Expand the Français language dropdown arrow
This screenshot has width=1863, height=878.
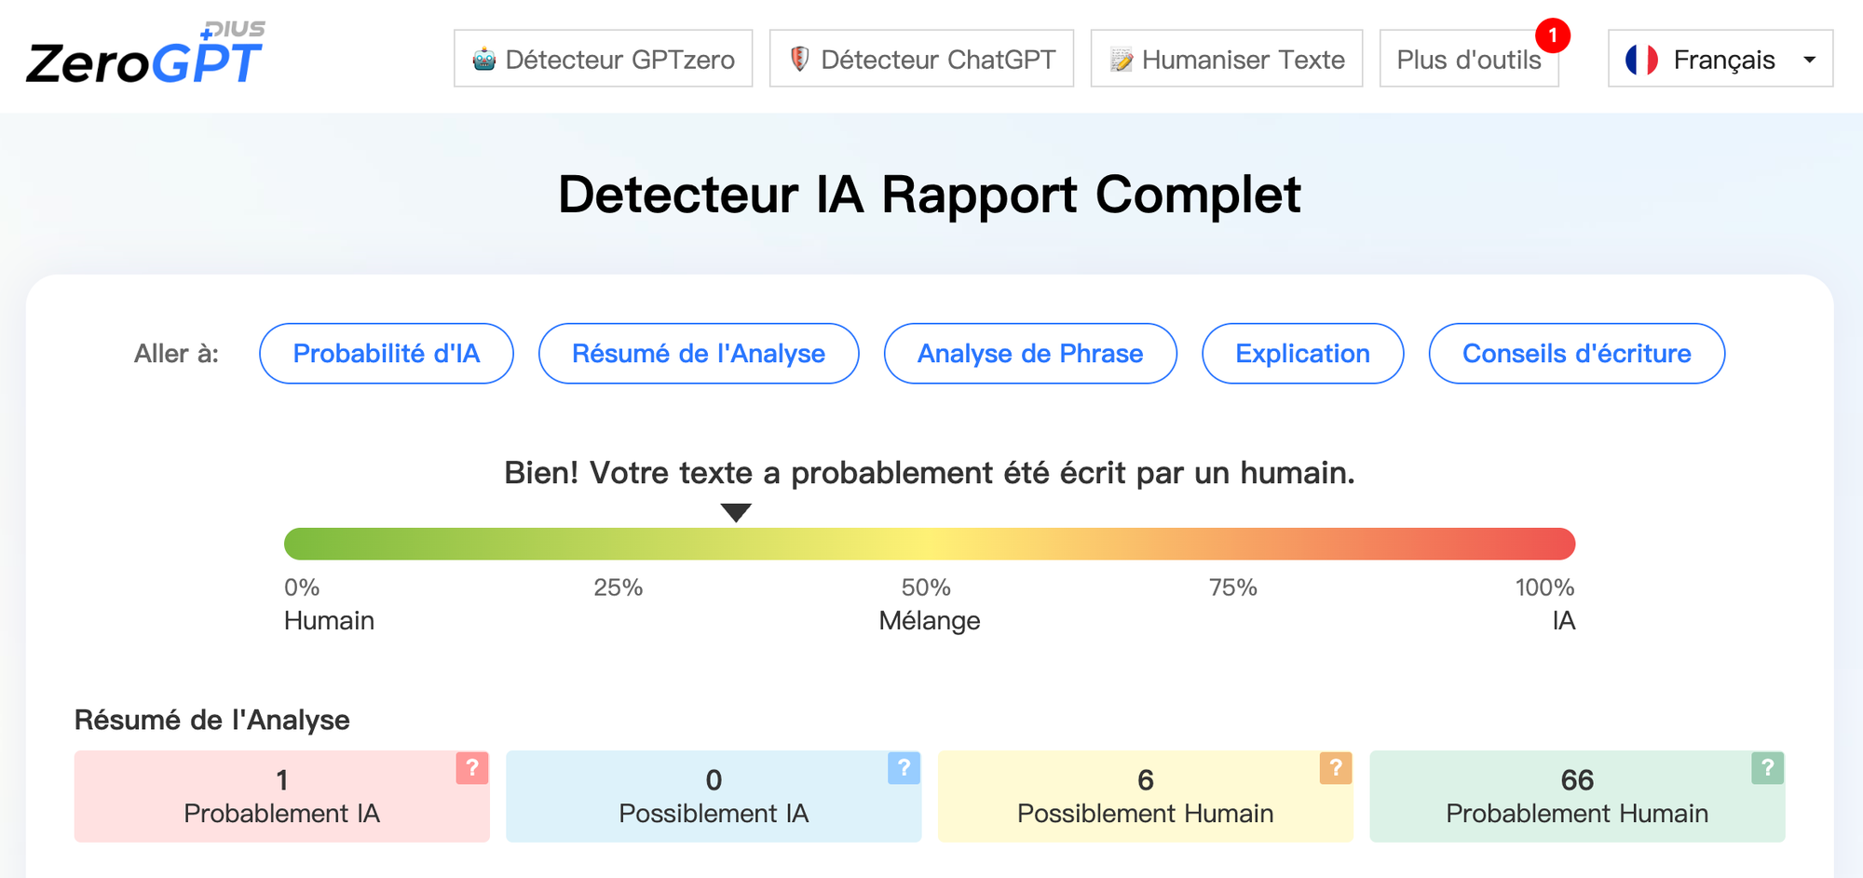(1809, 60)
